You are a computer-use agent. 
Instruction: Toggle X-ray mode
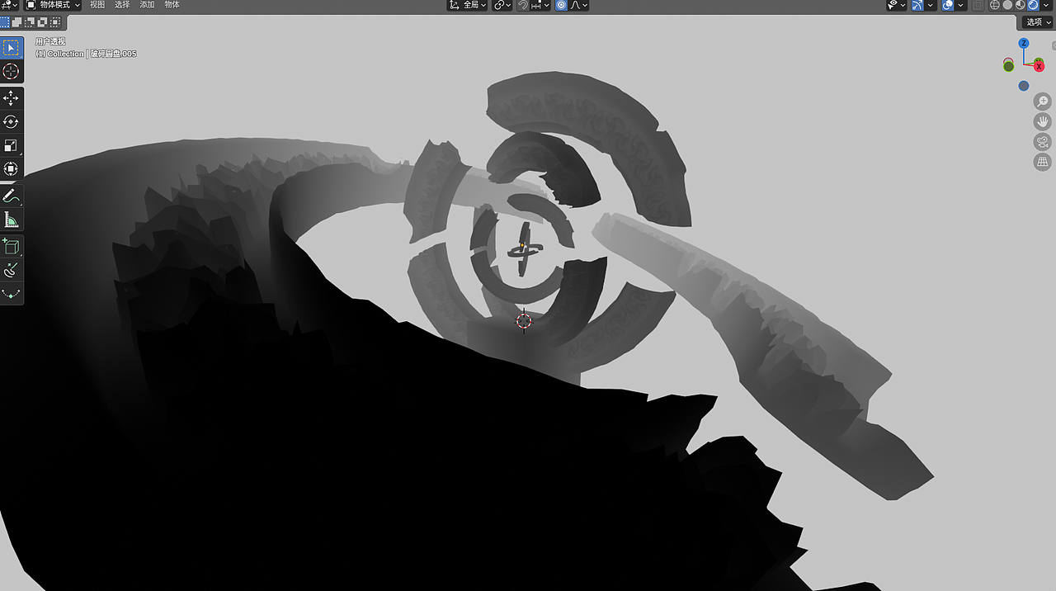[978, 5]
